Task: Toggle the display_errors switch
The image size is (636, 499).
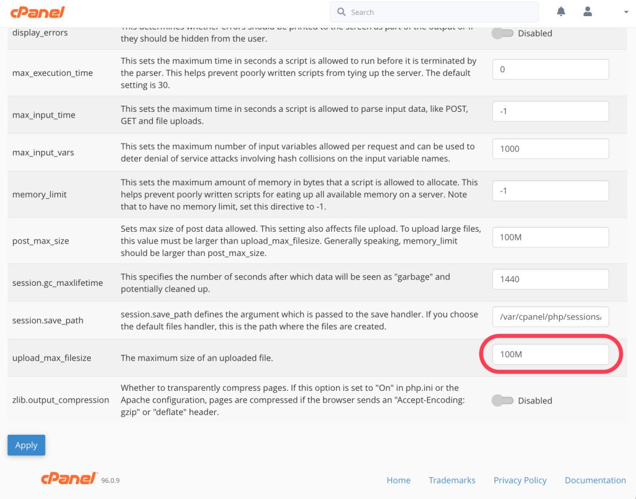Action: (x=502, y=34)
